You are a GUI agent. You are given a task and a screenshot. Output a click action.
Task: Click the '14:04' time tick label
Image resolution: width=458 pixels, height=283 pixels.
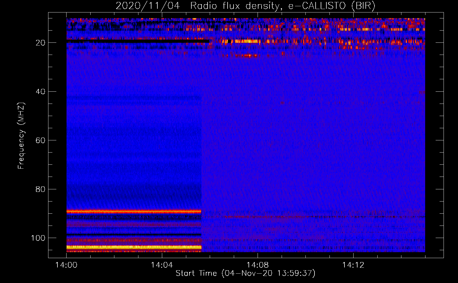[x=162, y=265]
